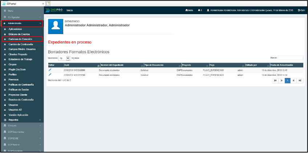Screen dimensions: 308x153
Task: Click the Inicio home link in header
Action: pyautogui.click(x=189, y=10)
